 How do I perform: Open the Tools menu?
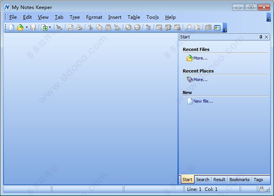(153, 17)
